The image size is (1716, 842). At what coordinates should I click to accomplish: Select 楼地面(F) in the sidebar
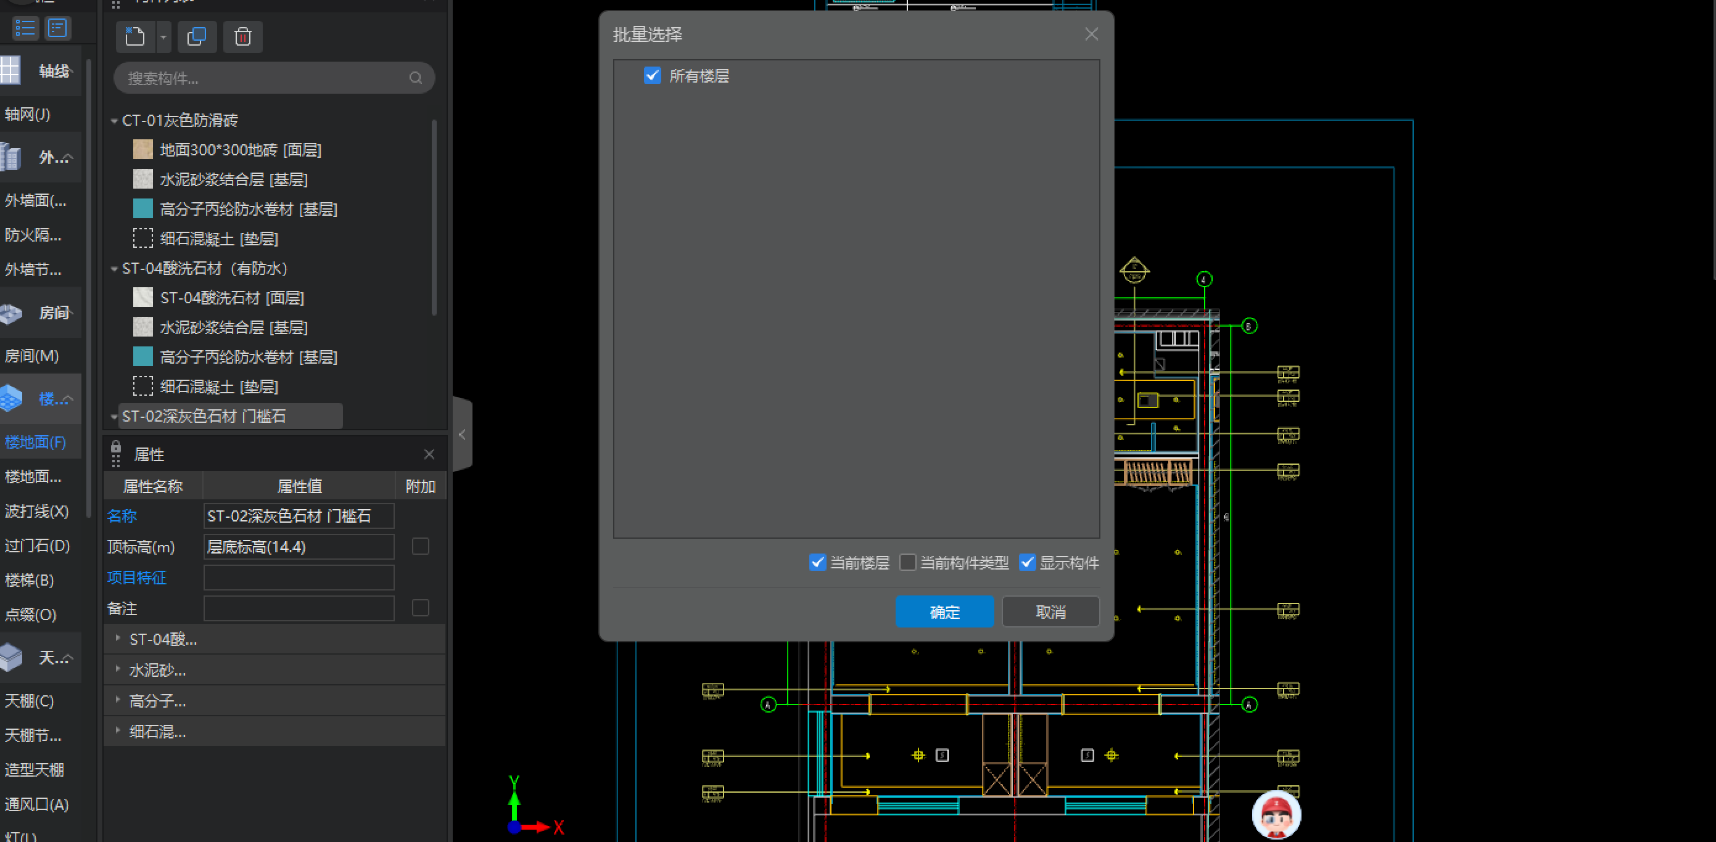click(35, 442)
